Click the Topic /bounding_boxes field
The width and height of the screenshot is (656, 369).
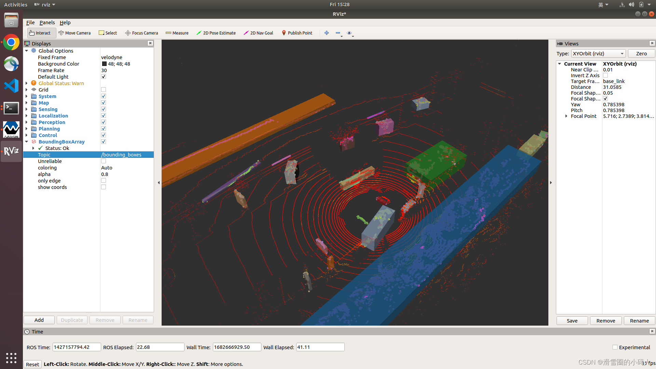tap(127, 154)
